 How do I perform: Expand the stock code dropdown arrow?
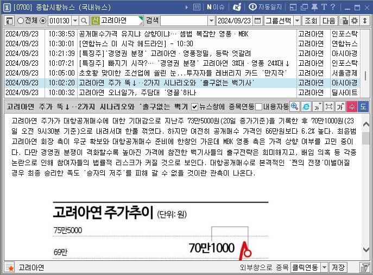tap(75, 21)
